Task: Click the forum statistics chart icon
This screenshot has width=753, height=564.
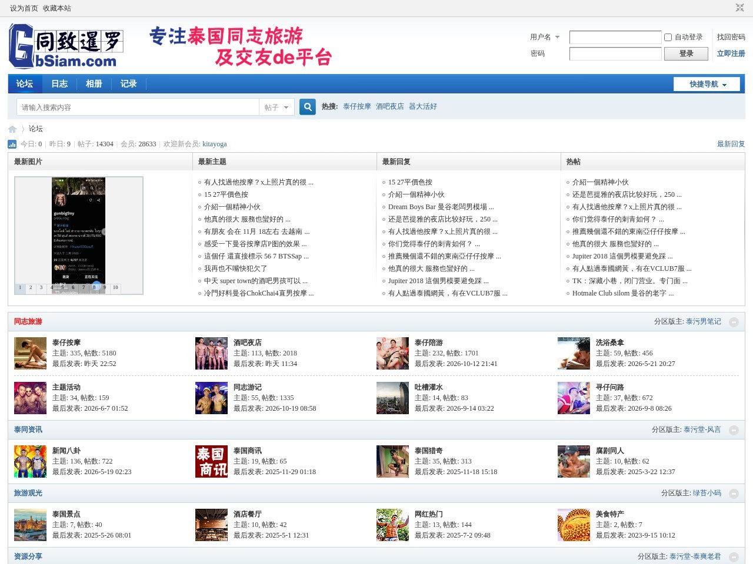Action: point(12,144)
